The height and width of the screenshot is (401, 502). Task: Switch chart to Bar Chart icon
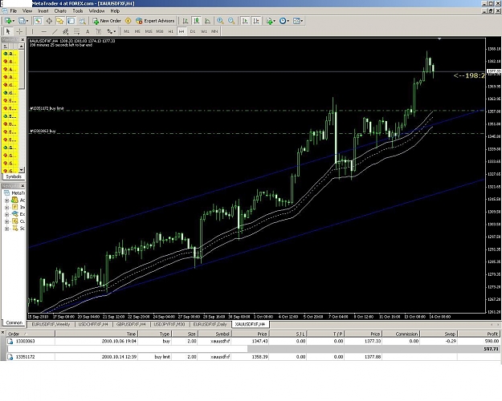coord(186,21)
